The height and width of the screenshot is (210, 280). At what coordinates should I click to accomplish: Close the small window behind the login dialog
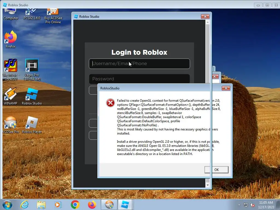(215, 77)
